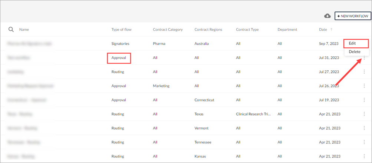Sort by Department column header

287,30
